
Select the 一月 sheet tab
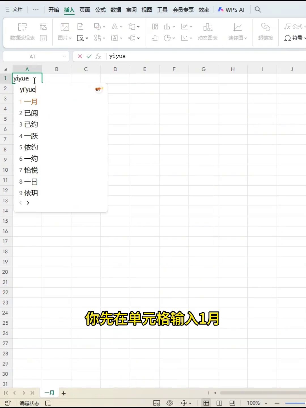[x=50, y=393]
